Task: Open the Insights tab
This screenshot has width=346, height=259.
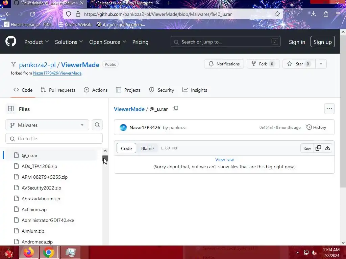Action: [x=195, y=90]
